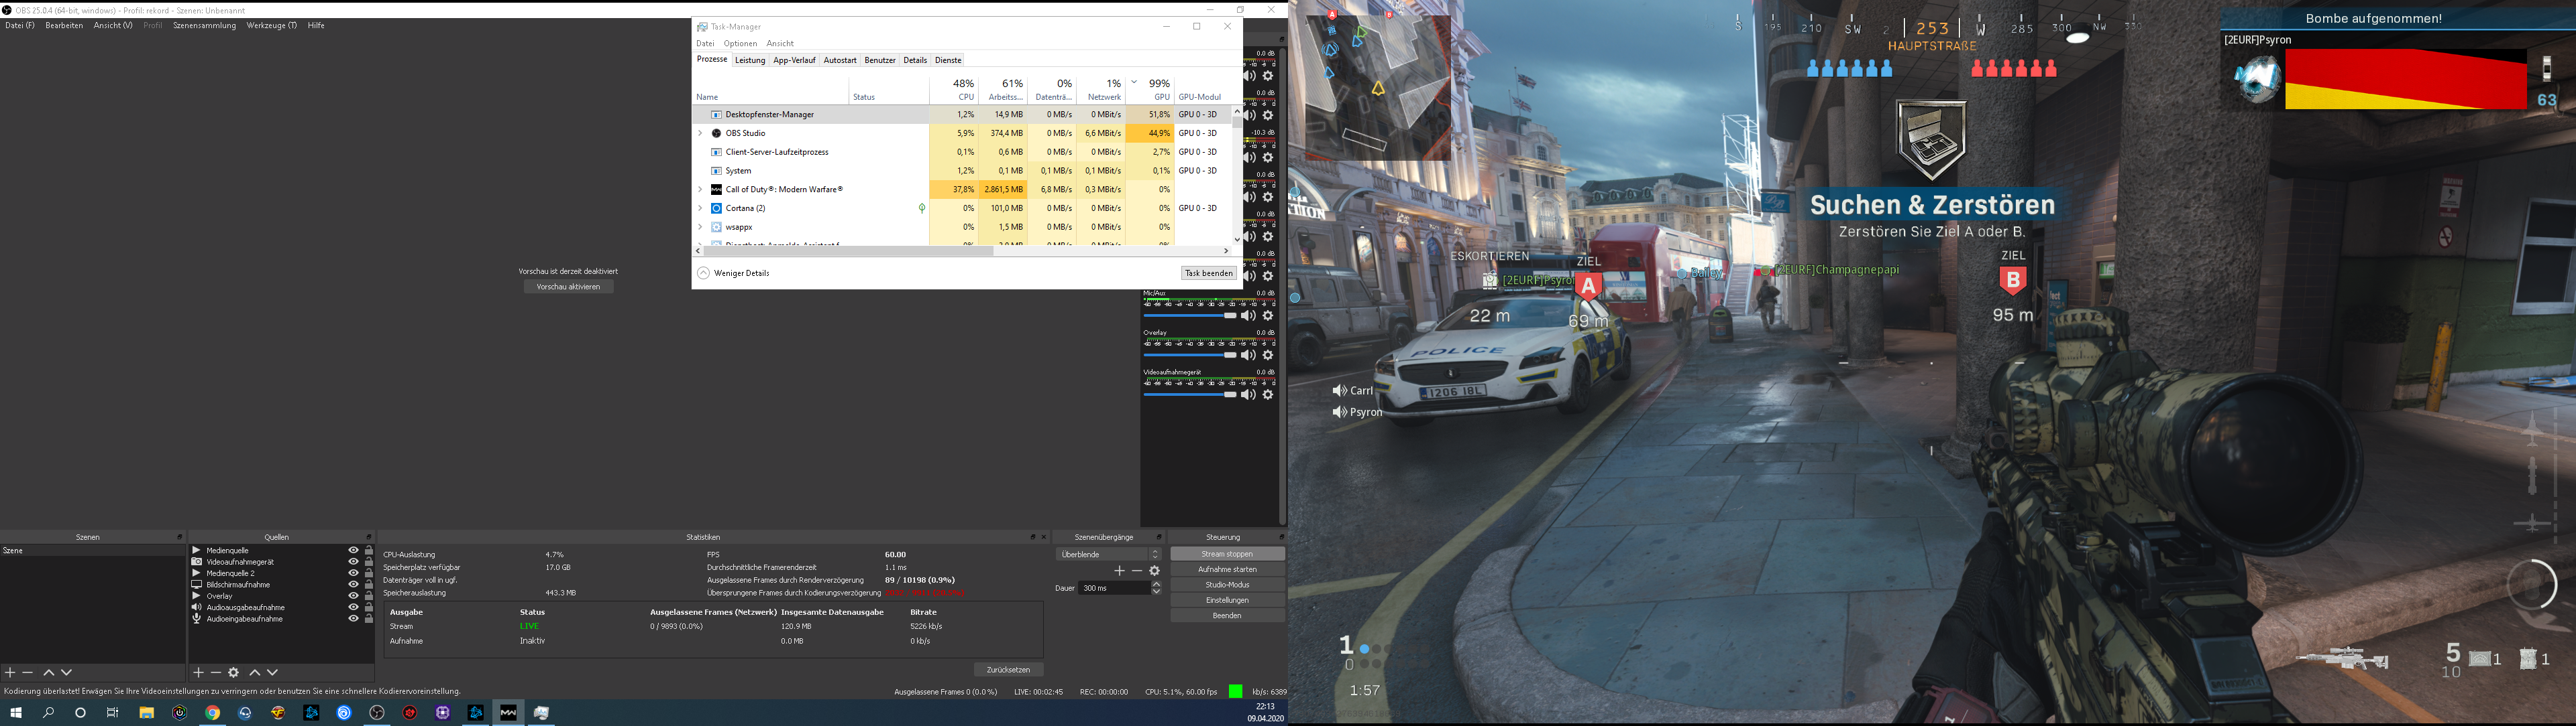Move selected source down in Quellen list
Image resolution: width=2576 pixels, height=726 pixels.
pyautogui.click(x=272, y=673)
